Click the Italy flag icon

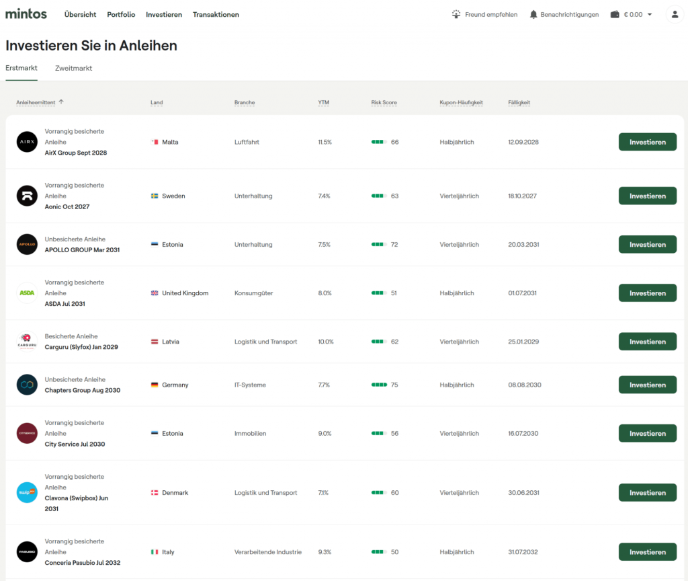point(155,552)
